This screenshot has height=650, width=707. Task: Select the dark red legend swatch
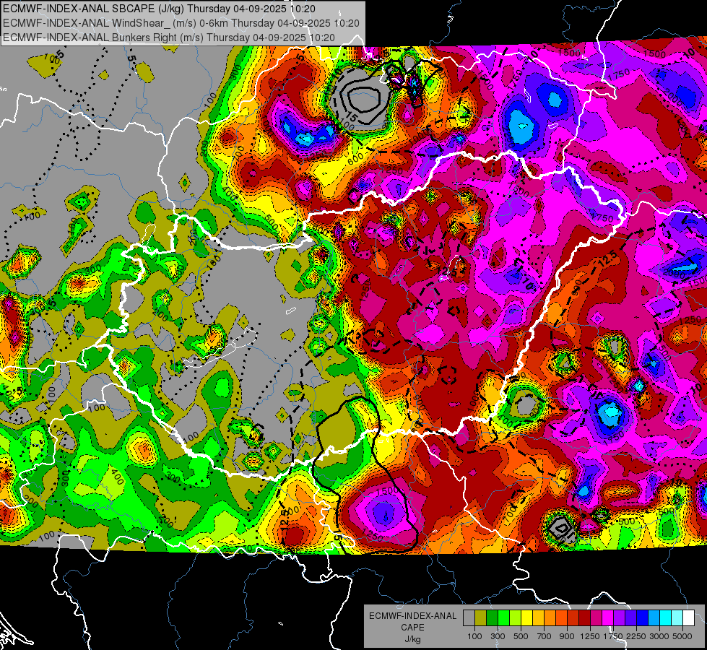584,618
